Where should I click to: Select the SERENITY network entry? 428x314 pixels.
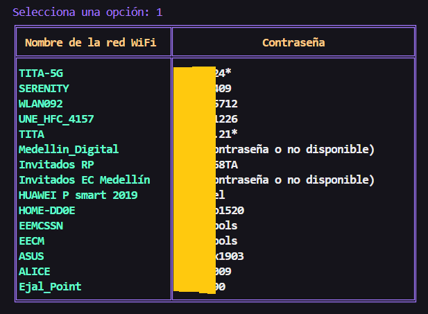[44, 89]
